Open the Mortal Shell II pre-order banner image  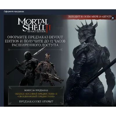point(60,61)
